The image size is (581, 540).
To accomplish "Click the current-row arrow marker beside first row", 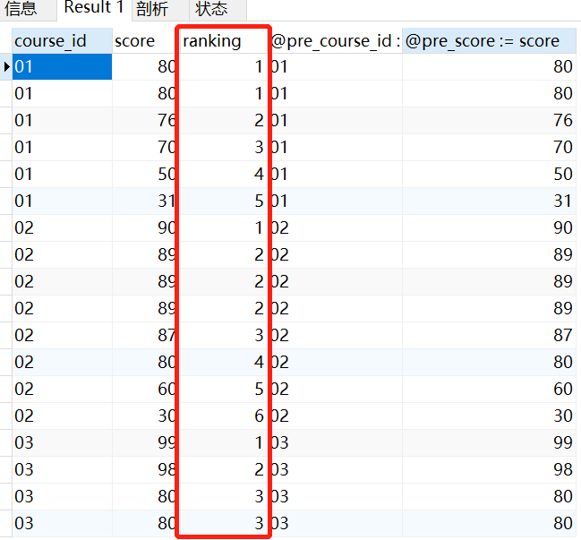I will click(6, 66).
